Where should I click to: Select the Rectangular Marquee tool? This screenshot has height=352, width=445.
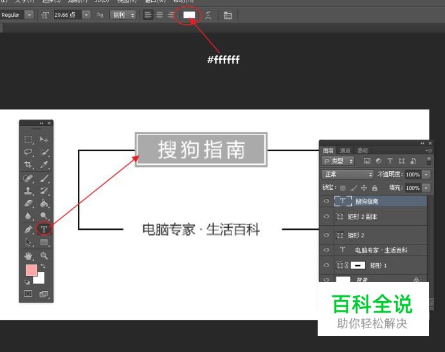28,139
